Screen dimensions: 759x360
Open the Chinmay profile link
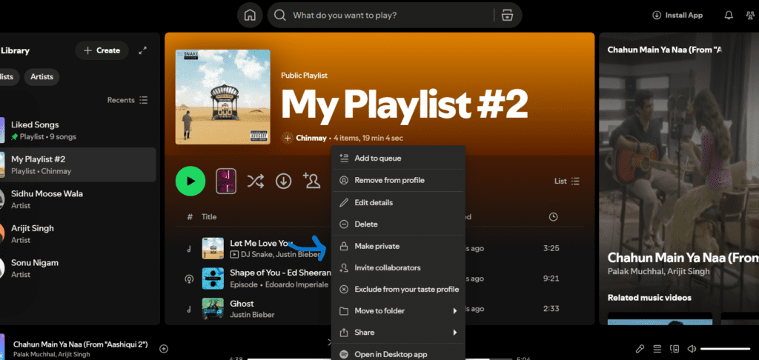(x=311, y=138)
